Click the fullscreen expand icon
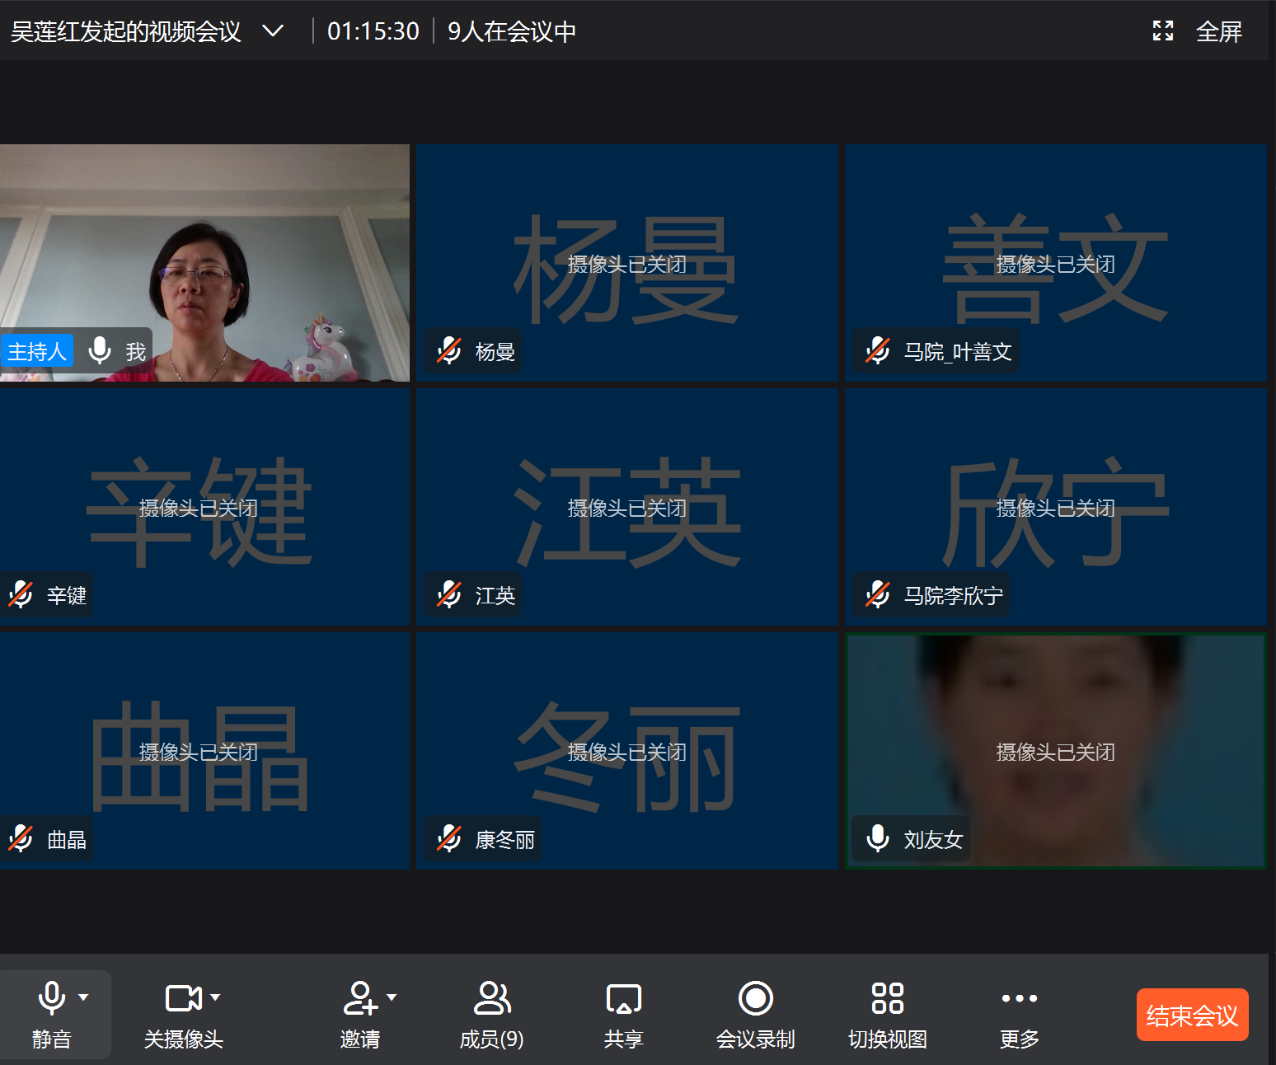The height and width of the screenshot is (1065, 1276). [x=1162, y=31]
